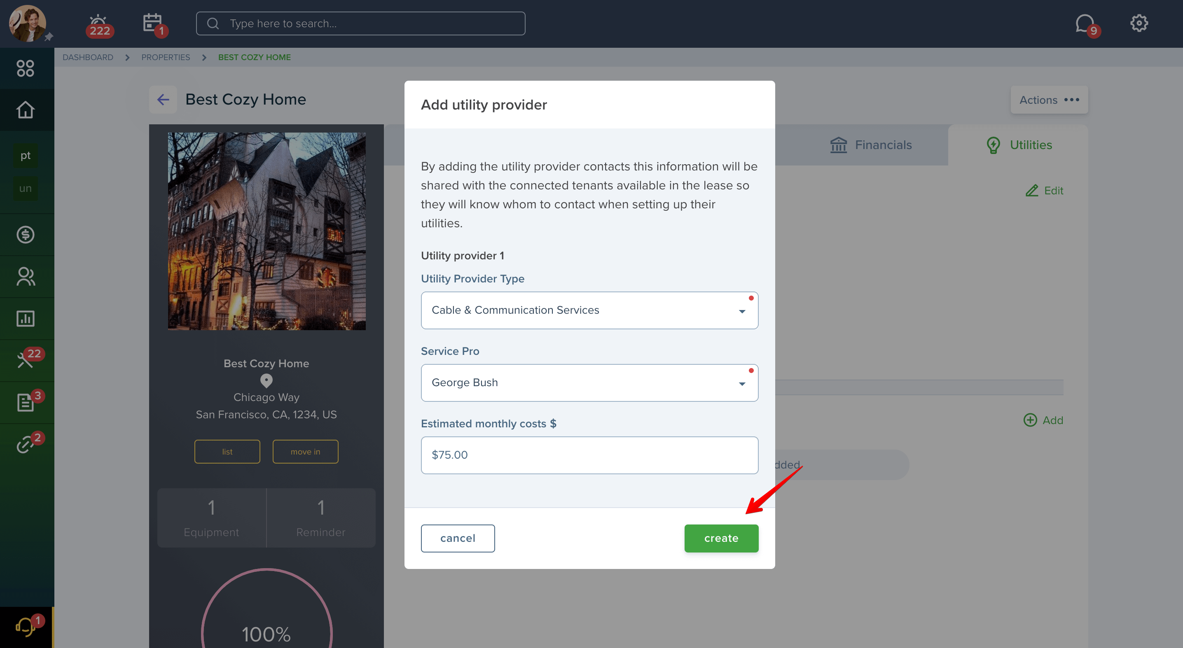
Task: Click the cancel button in dialog
Action: point(457,538)
